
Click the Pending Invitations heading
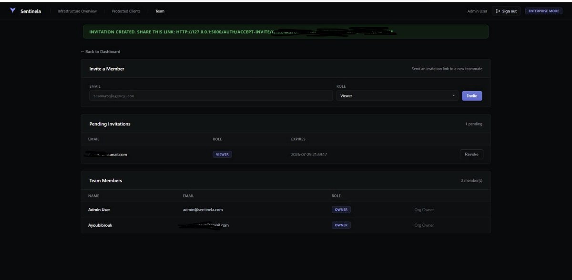coord(110,124)
